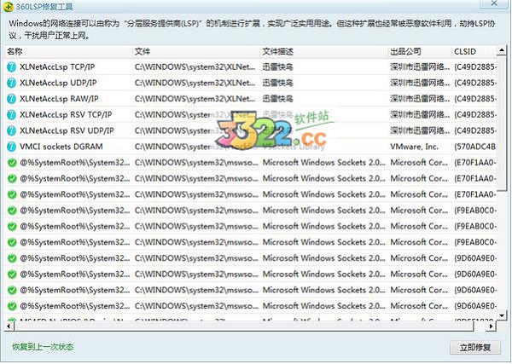Click the file path in the XLNetAccLsp RAW/IP row
The width and height of the screenshot is (512, 364).
click(195, 99)
